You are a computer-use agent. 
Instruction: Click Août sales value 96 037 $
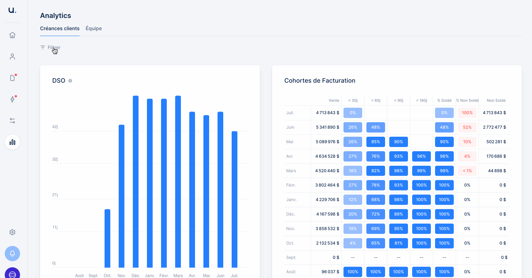(330, 272)
